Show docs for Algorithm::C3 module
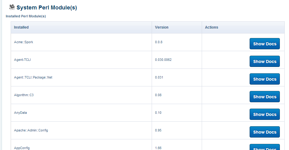This screenshot has height=150, width=289. click(265, 97)
